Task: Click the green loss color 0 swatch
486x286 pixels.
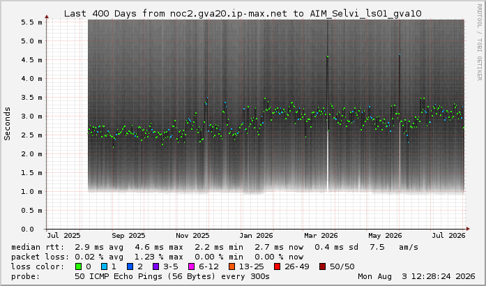Action: click(78, 266)
